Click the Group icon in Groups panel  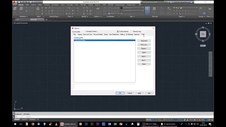201,8
